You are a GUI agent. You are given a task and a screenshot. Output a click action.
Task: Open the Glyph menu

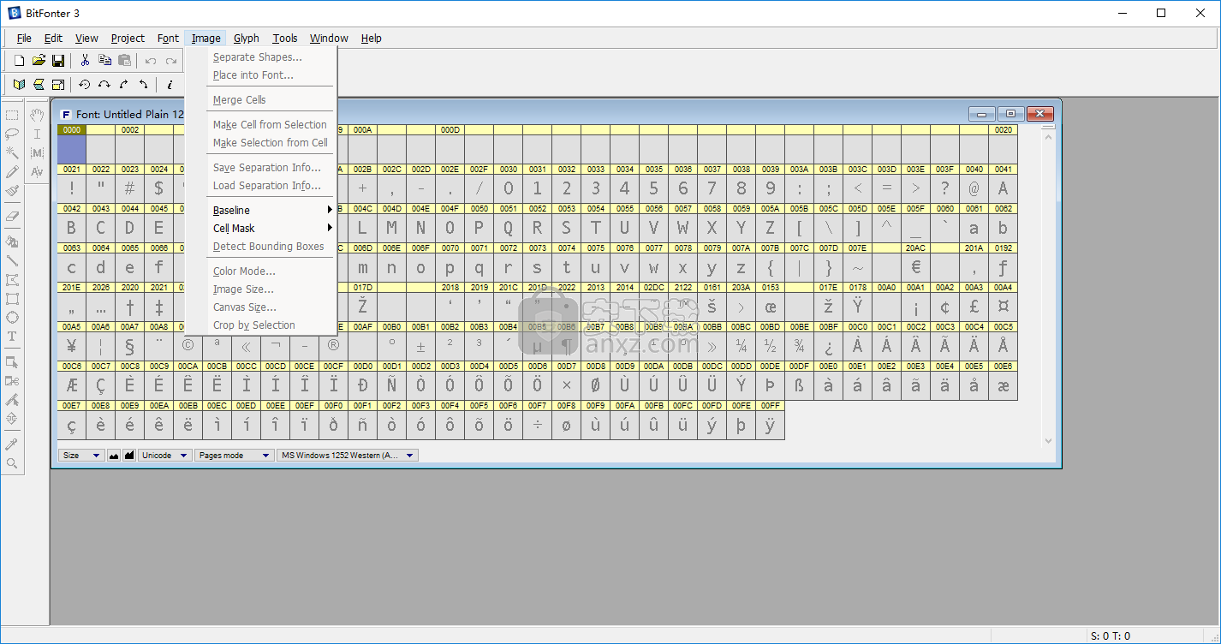point(246,39)
